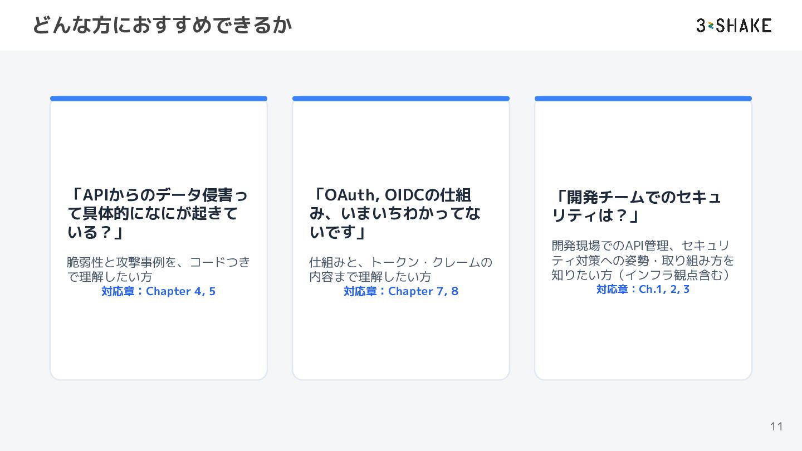Select heading 「開発チームでのセキュリティは？」
Screen dimensions: 802x451
637,206
